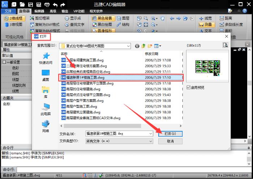This screenshot has width=253, height=179.
Task: Click the zoom out magnifier icon
Action: pyautogui.click(x=153, y=25)
